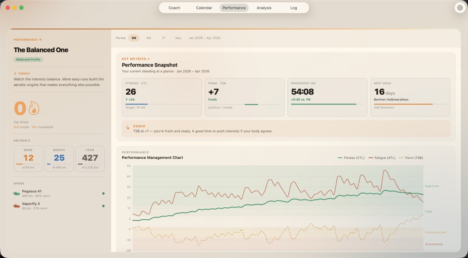Click the Vaporfly 3 shoe icon
Viewport: 468px width, 258px height.
[x=16, y=205]
